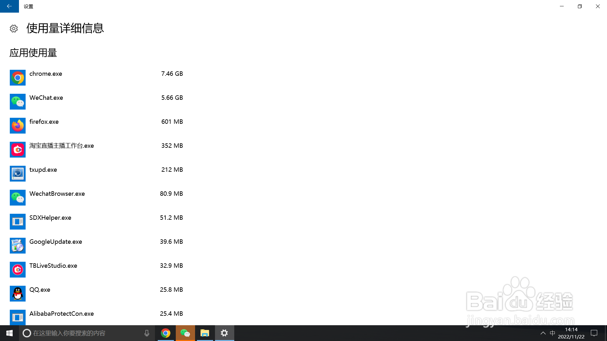The width and height of the screenshot is (607, 341).
Task: Select the GoogleUpdate.exe name text
Action: [x=56, y=242]
